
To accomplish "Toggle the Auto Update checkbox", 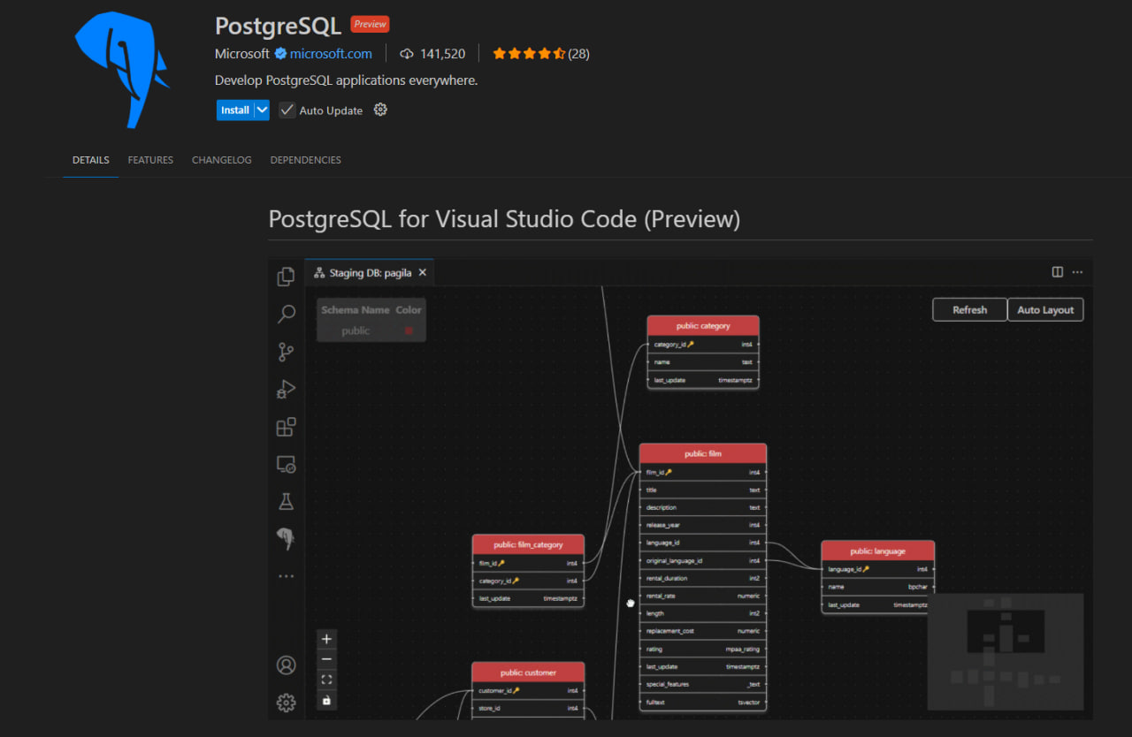I will [x=287, y=110].
